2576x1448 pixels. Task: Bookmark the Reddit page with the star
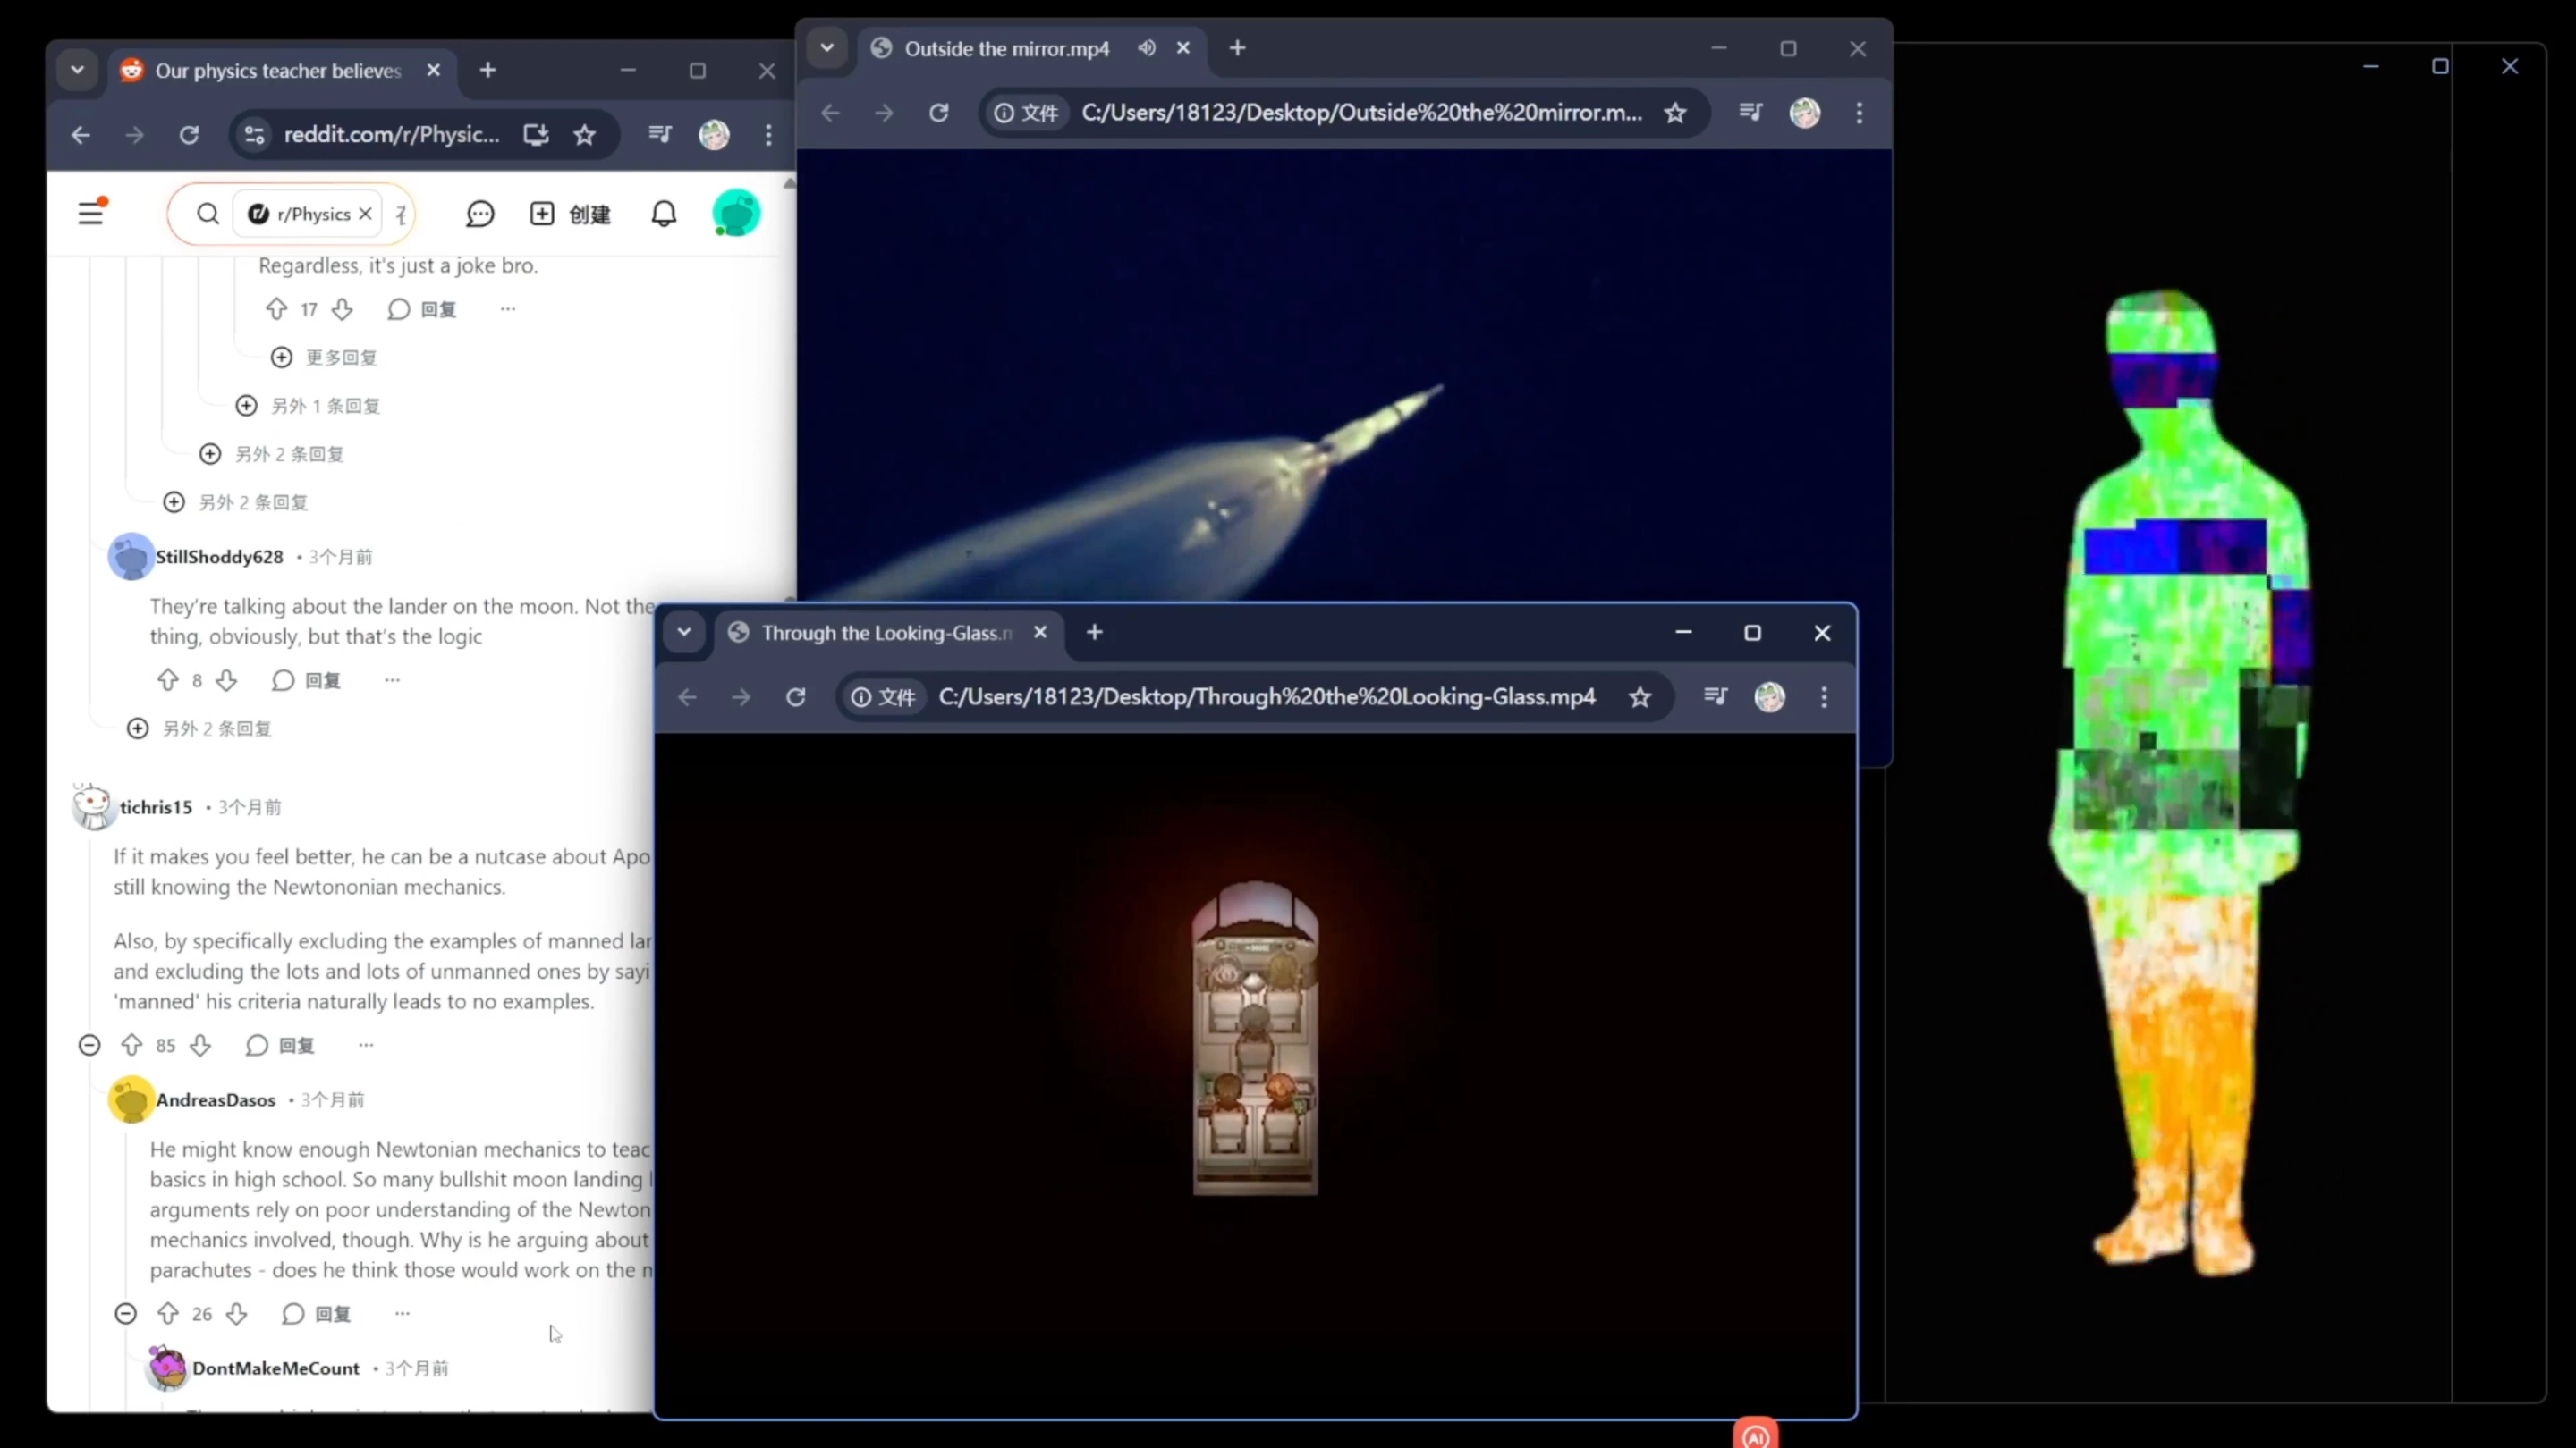pyautogui.click(x=585, y=135)
